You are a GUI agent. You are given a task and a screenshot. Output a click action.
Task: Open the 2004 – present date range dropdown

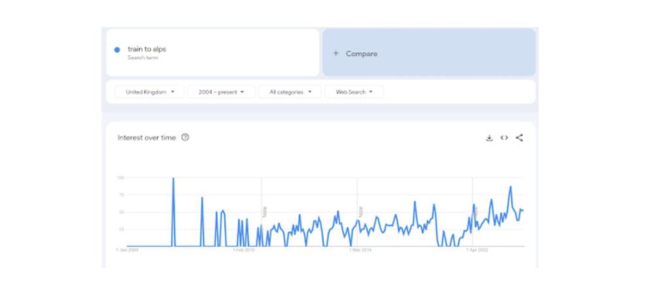point(222,92)
